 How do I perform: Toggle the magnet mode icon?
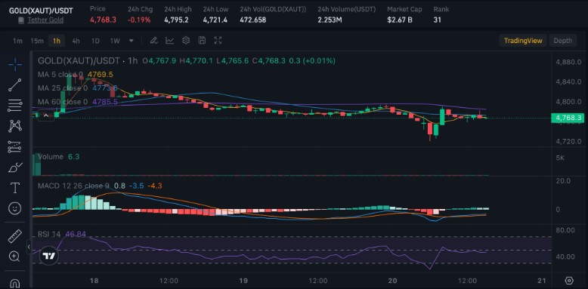click(x=15, y=283)
